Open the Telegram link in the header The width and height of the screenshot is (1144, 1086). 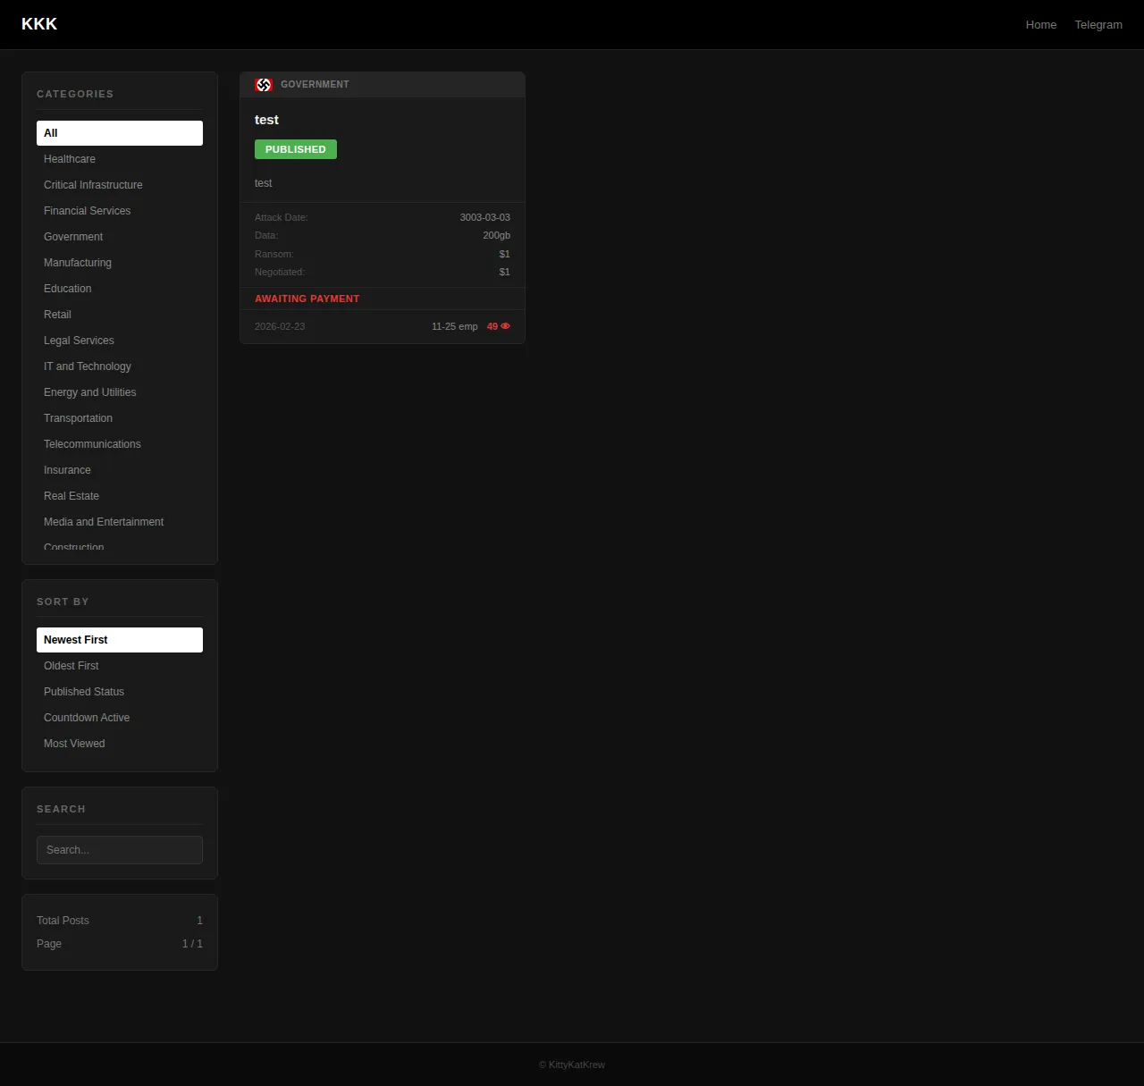pyautogui.click(x=1098, y=25)
